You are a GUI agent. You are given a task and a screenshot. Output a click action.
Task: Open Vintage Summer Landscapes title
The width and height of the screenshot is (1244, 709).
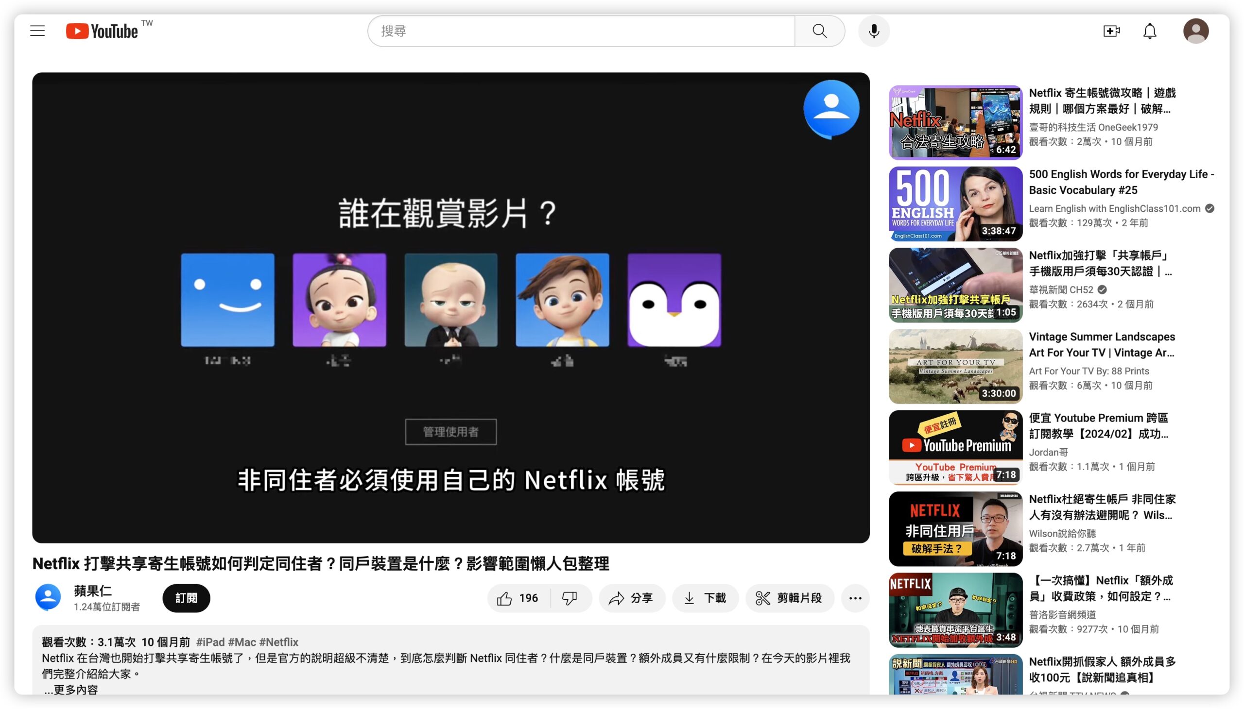[1102, 345]
